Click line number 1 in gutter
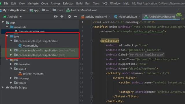Screen dimensions: 185x104 pos(82,22)
